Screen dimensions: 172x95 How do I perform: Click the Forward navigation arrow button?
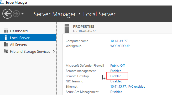(16, 14)
